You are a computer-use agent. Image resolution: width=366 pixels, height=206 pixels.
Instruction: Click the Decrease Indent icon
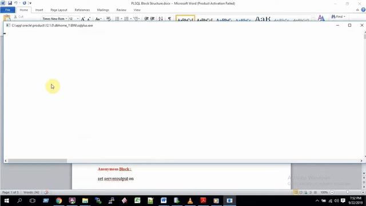point(146,19)
